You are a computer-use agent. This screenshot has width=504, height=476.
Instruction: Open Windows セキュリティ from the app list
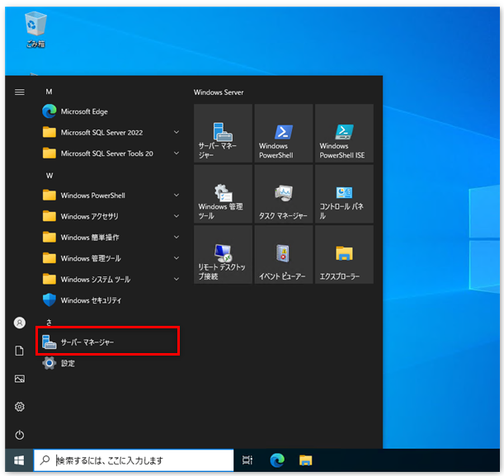point(109,300)
